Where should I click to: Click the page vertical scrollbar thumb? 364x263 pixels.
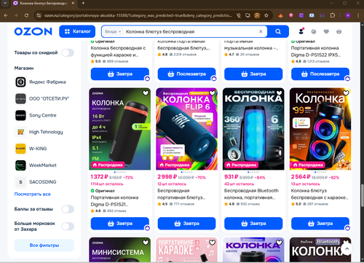pos(362,196)
